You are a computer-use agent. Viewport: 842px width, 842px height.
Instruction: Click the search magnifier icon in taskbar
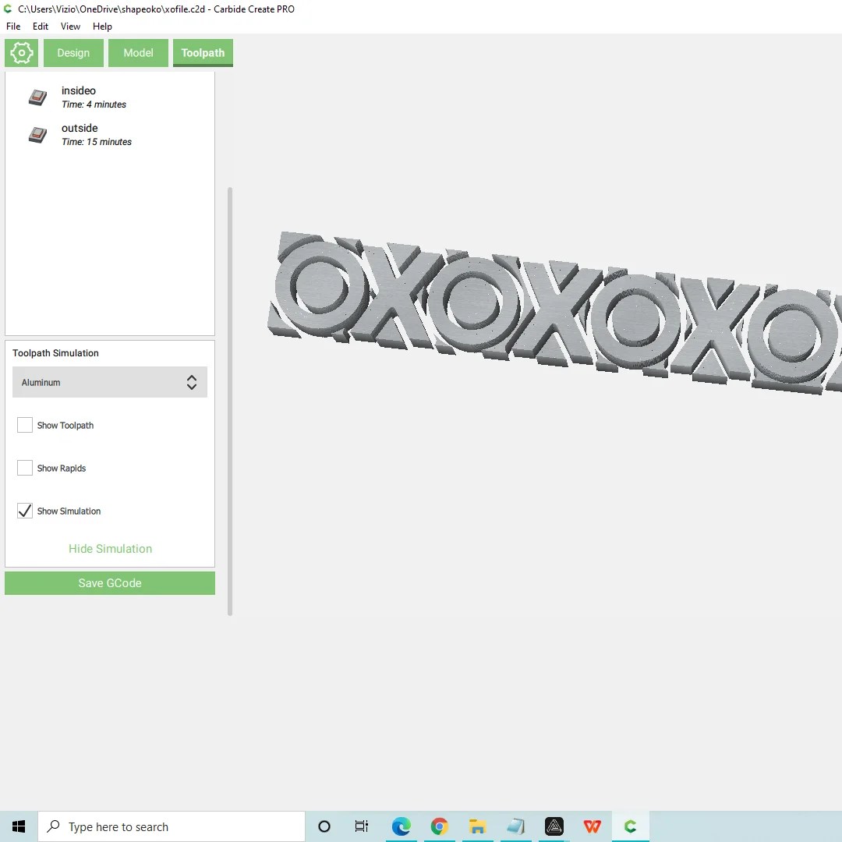pos(53,826)
